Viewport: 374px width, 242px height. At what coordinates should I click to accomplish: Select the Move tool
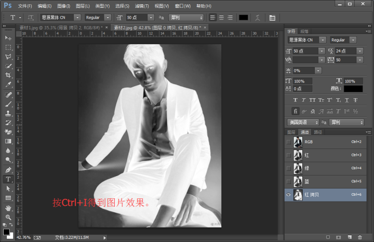click(8, 38)
